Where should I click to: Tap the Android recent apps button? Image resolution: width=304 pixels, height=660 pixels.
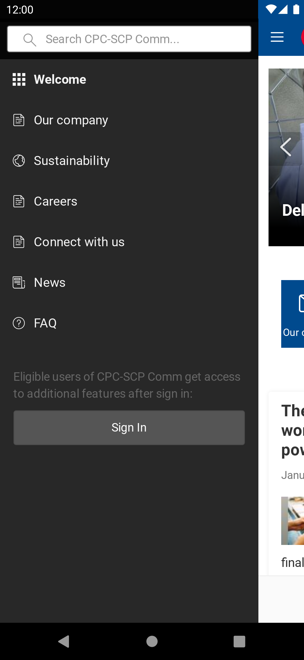click(239, 641)
